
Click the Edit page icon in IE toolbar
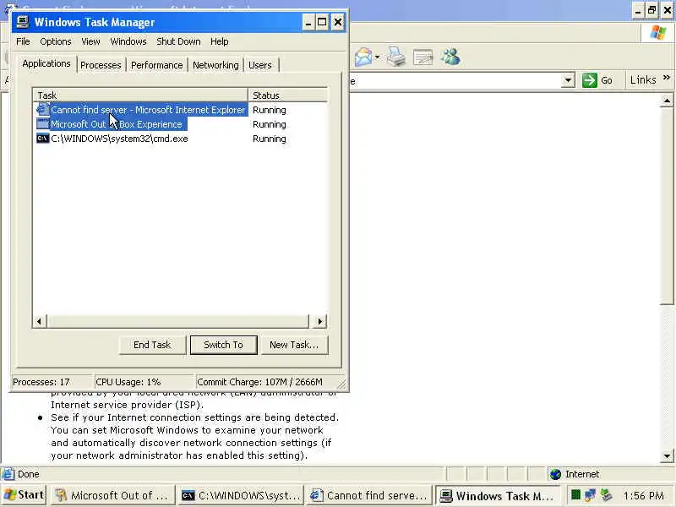click(422, 57)
